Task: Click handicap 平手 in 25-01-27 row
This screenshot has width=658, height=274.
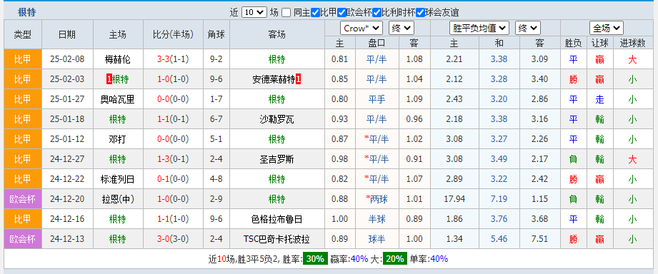Action: [377, 99]
